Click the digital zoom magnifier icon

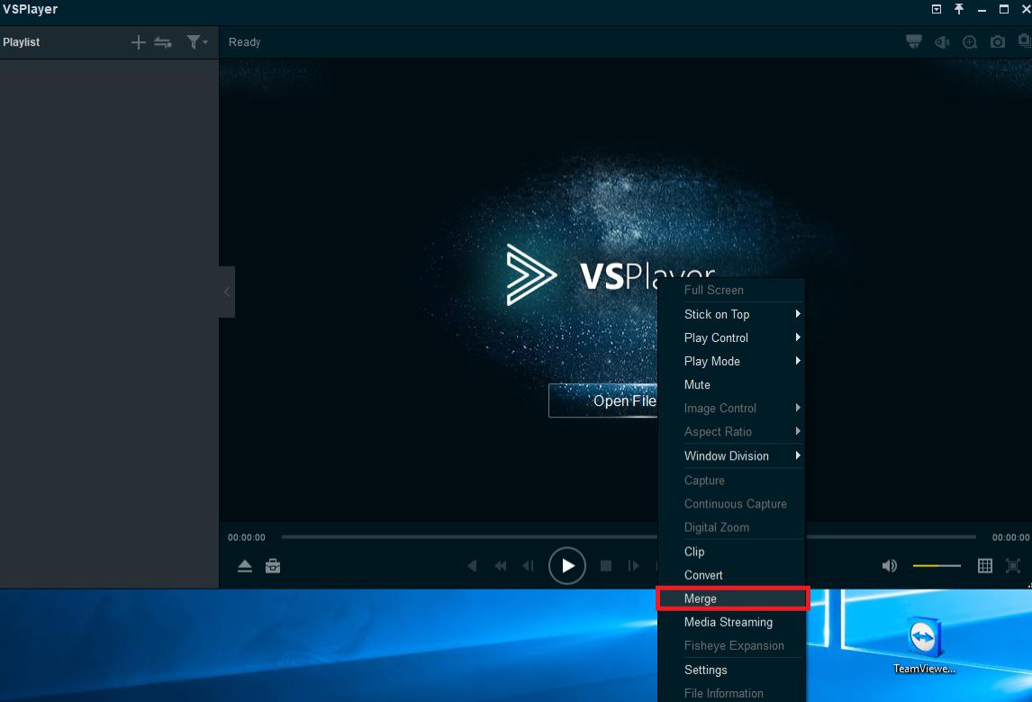[970, 42]
